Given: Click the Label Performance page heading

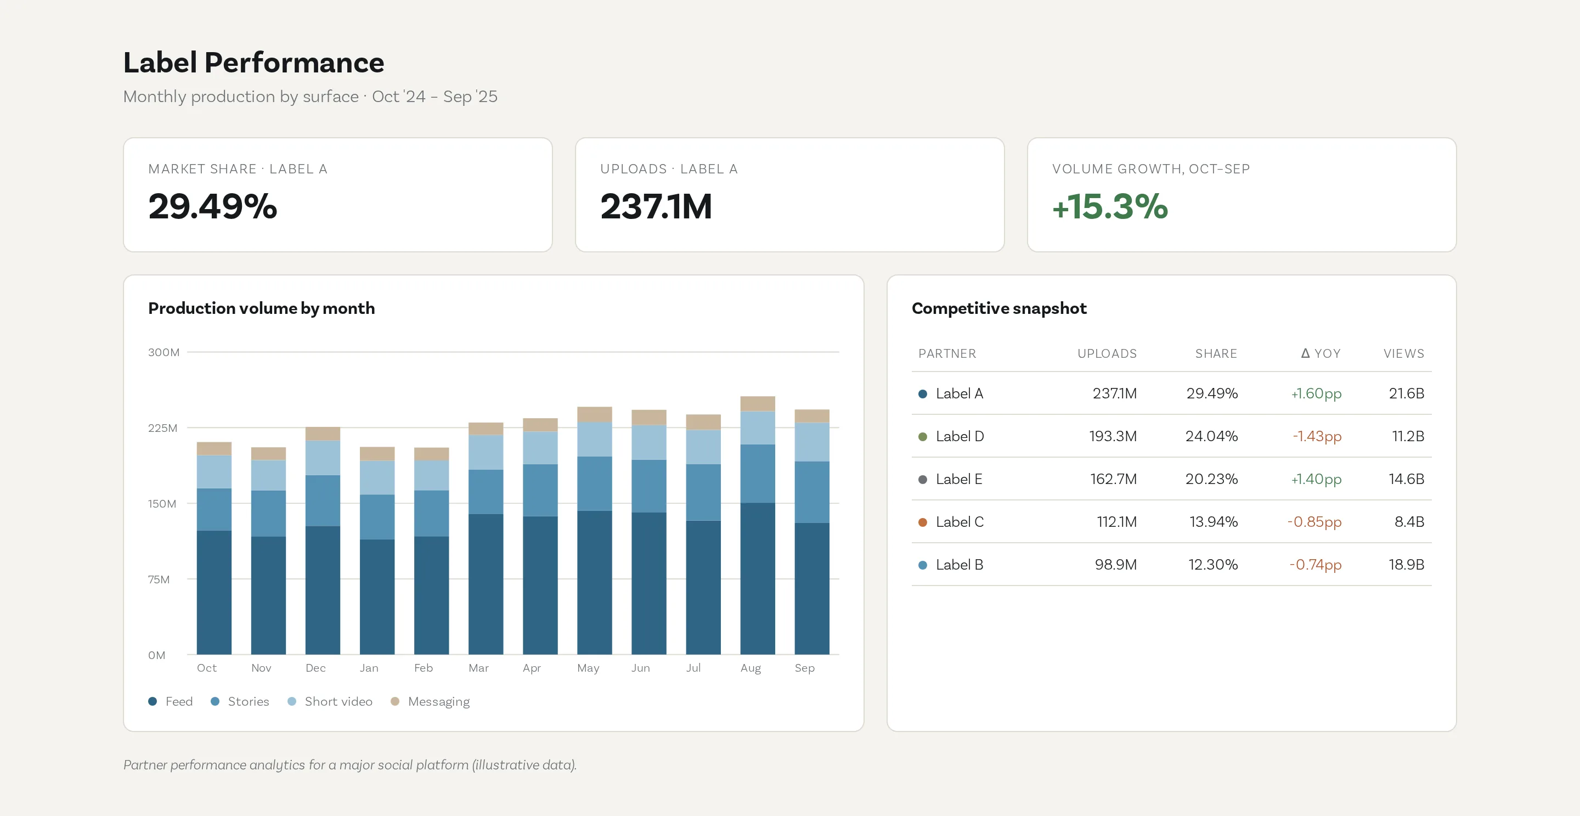Looking at the screenshot, I should pyautogui.click(x=253, y=63).
